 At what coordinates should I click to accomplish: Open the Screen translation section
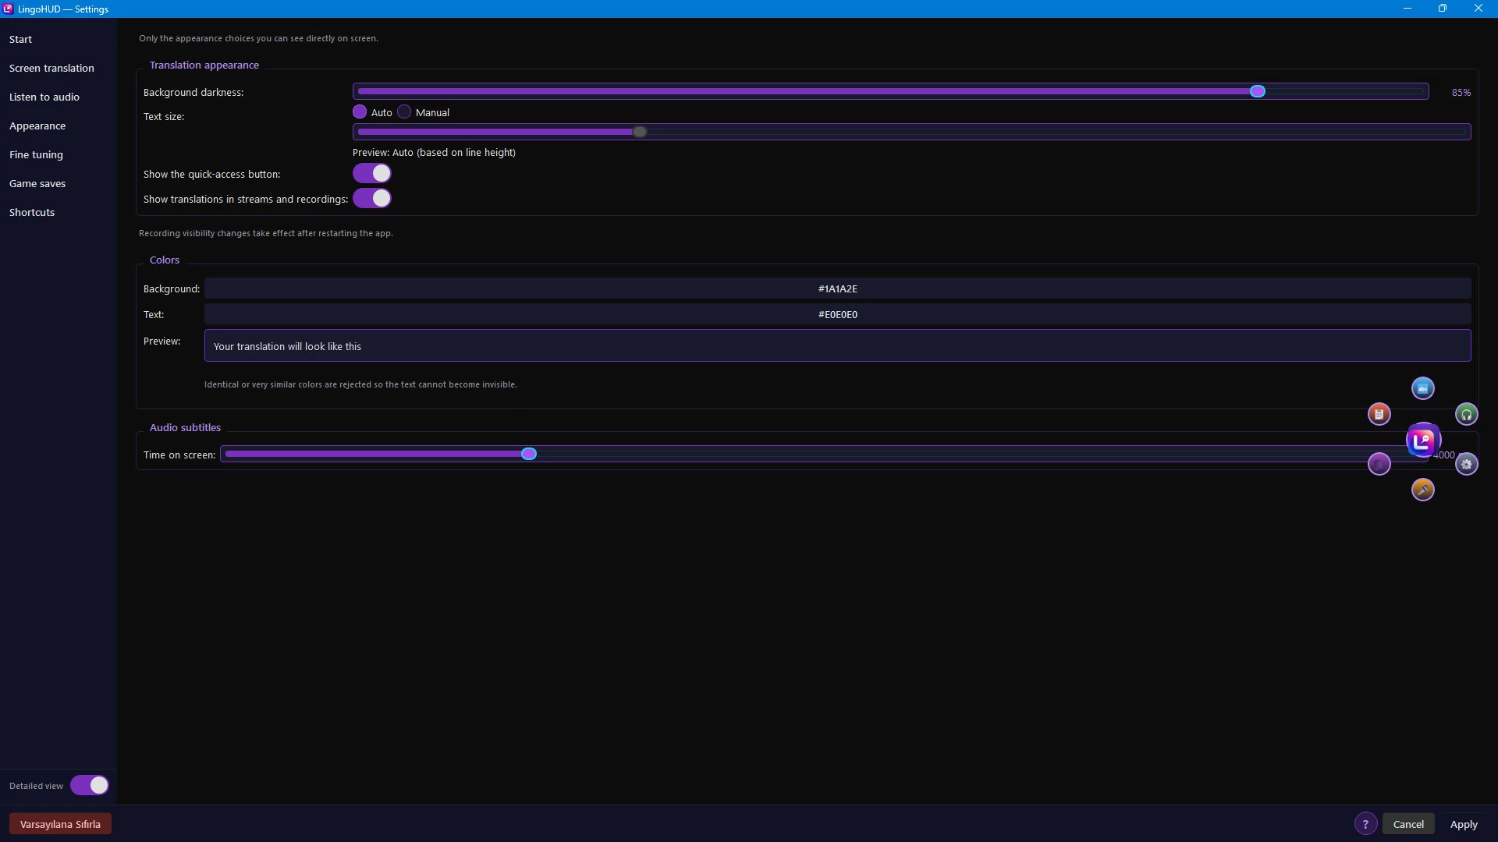point(51,68)
